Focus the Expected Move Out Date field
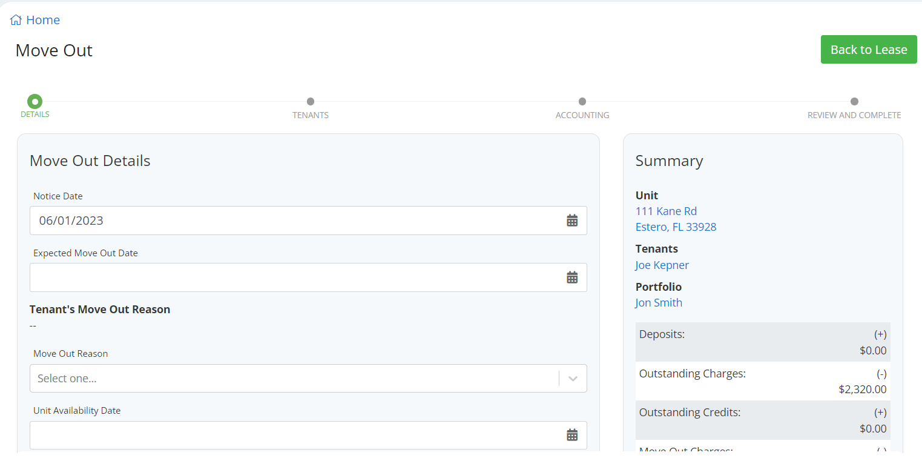This screenshot has width=922, height=458. point(308,277)
